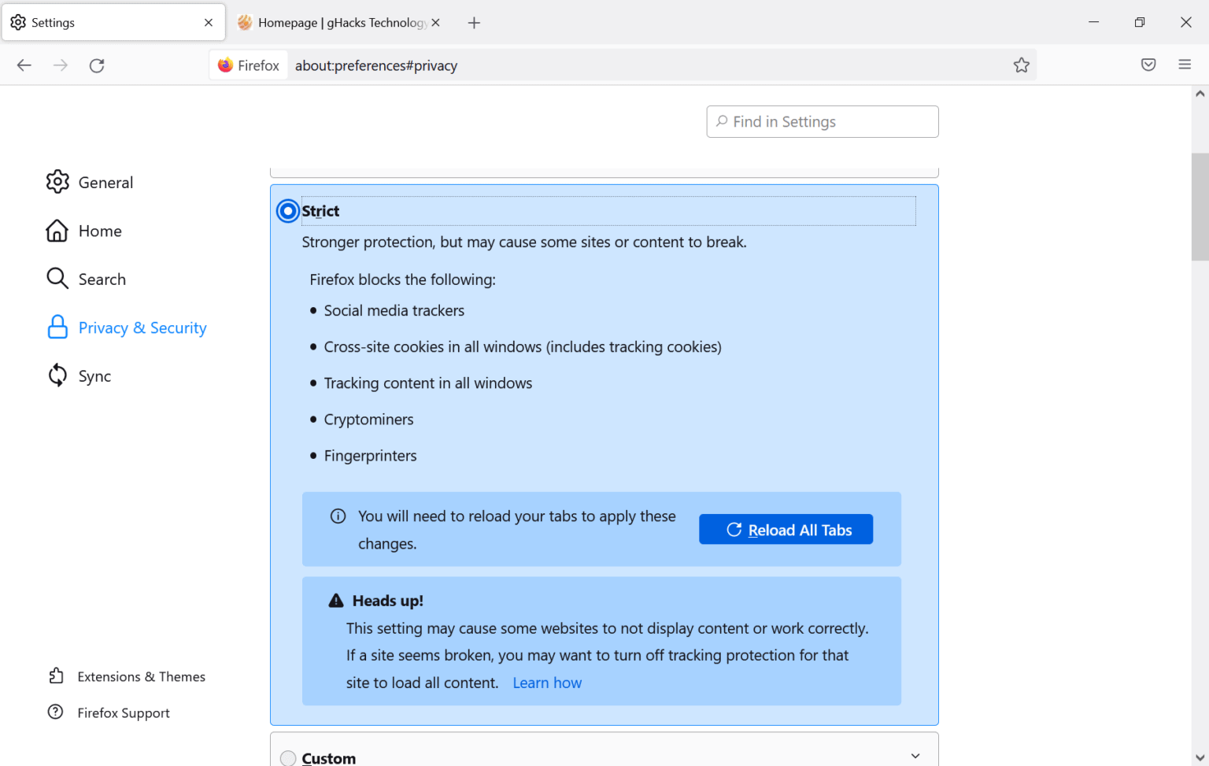The image size is (1209, 766).
Task: Save the page to Pocket
Action: point(1148,65)
